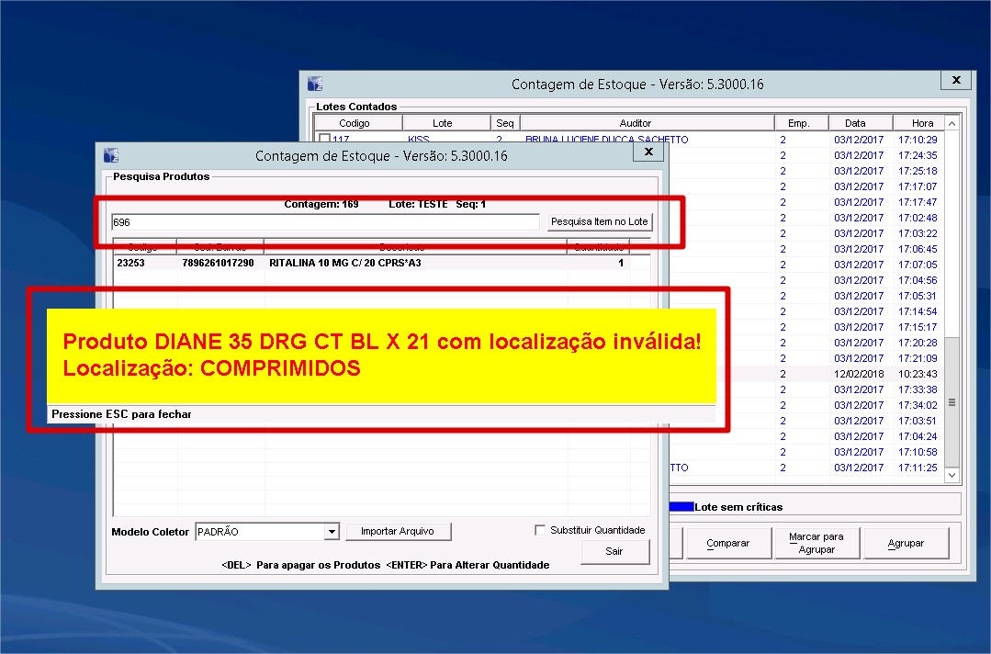The width and height of the screenshot is (991, 654).
Task: Sort lots by the Hora column header
Action: (x=922, y=123)
